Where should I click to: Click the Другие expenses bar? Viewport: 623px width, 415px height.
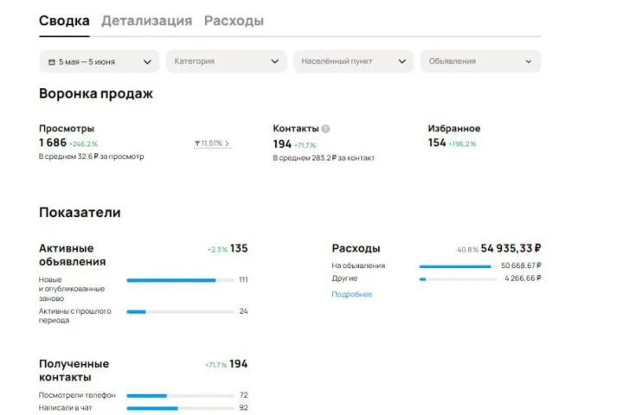458,279
